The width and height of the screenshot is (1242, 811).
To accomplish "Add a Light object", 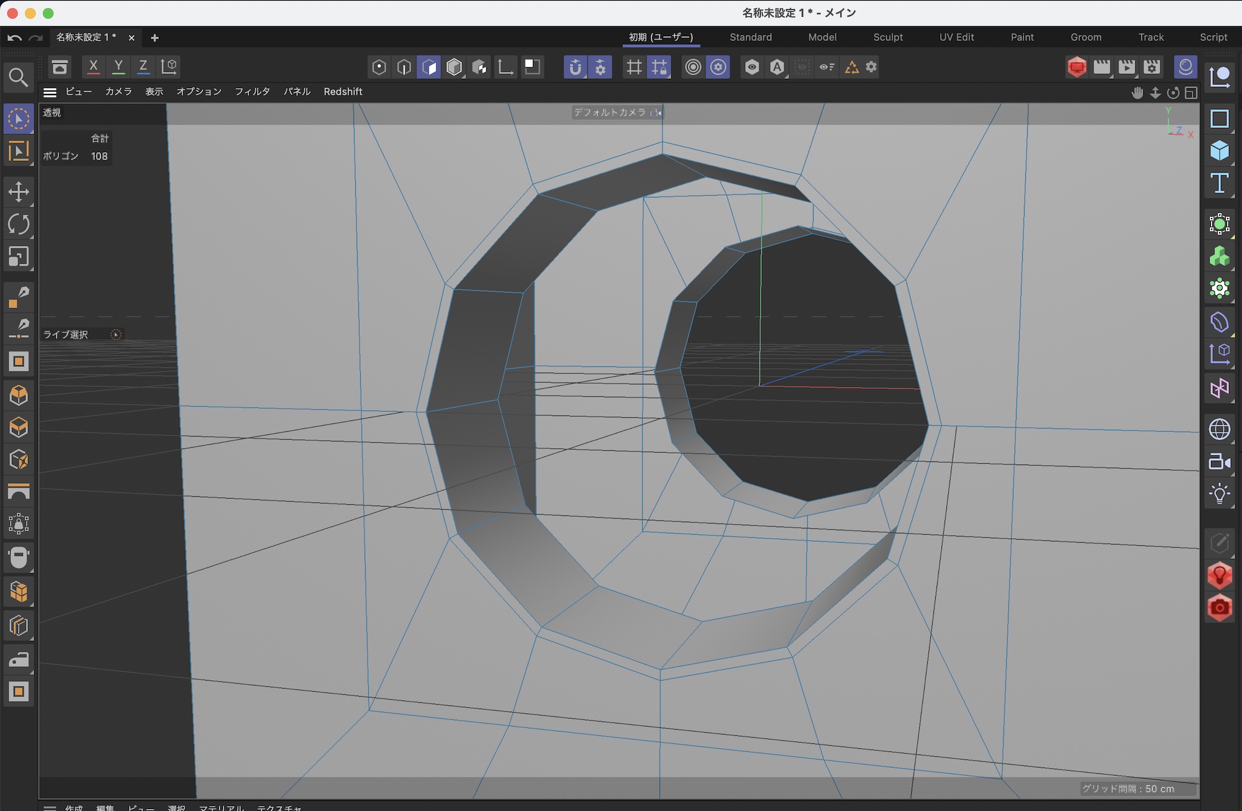I will point(1219,494).
